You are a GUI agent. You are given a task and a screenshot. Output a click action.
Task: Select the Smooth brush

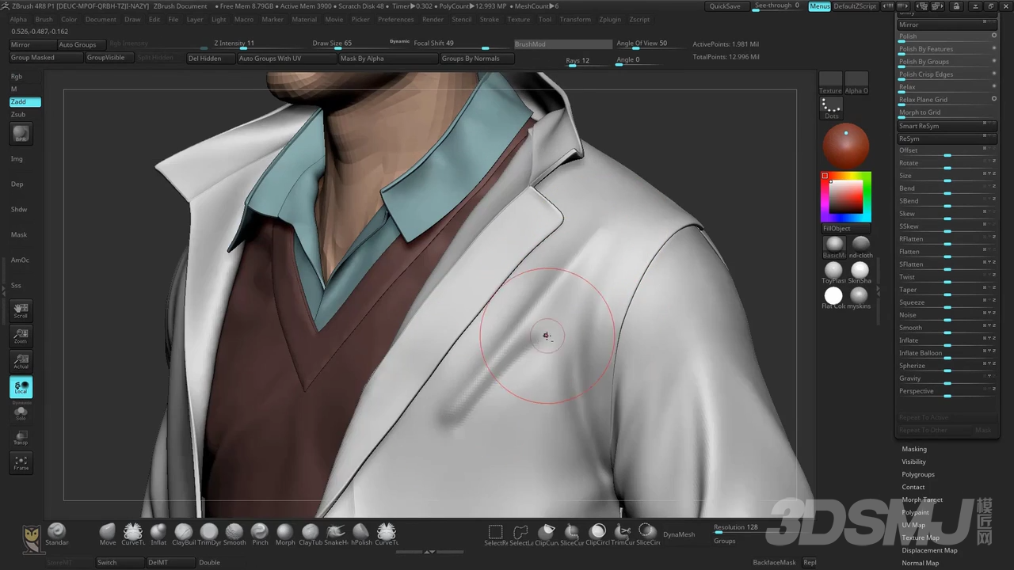click(x=234, y=534)
